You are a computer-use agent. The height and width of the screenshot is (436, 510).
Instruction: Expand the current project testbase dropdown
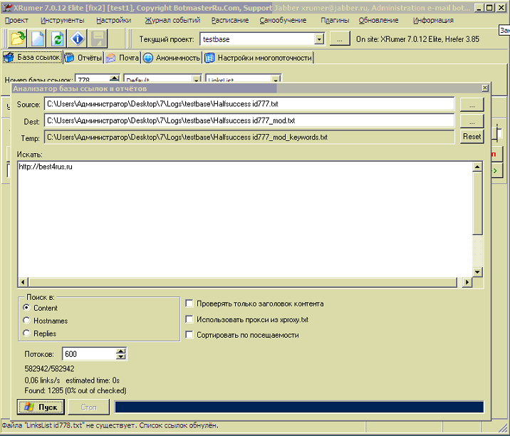click(x=319, y=39)
